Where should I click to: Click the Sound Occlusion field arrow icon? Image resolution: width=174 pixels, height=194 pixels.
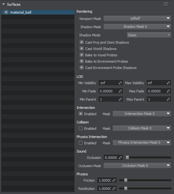click(x=120, y=158)
